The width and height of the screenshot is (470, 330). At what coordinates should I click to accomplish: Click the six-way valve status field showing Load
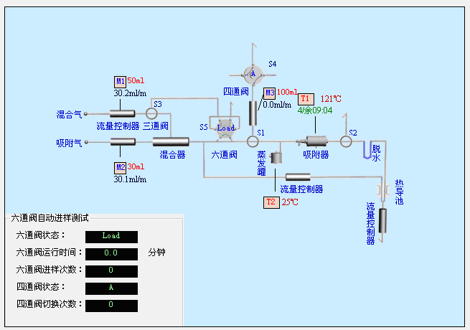click(x=111, y=237)
